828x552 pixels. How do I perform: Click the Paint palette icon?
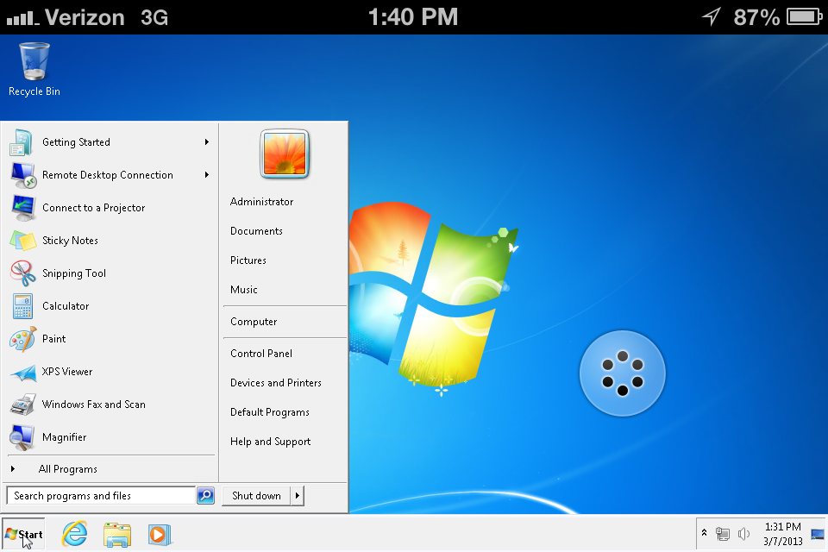(22, 339)
